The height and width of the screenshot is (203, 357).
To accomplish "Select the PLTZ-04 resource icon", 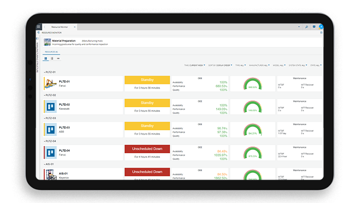I will pyautogui.click(x=50, y=153).
